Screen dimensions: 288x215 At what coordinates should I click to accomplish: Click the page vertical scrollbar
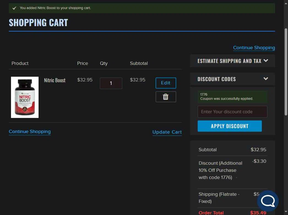point(286,71)
